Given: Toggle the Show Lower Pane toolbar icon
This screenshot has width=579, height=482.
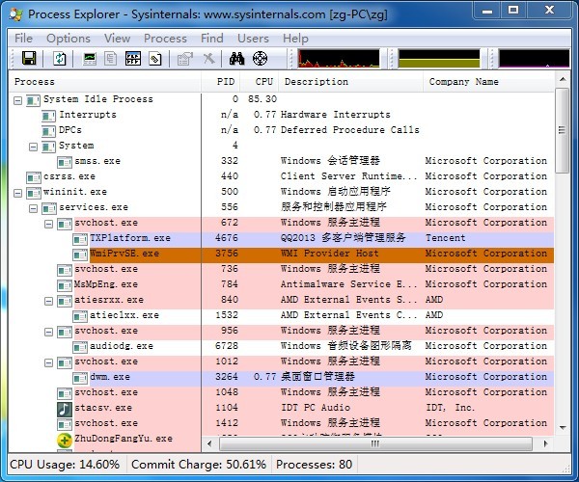Looking at the screenshot, I should pos(133,59).
